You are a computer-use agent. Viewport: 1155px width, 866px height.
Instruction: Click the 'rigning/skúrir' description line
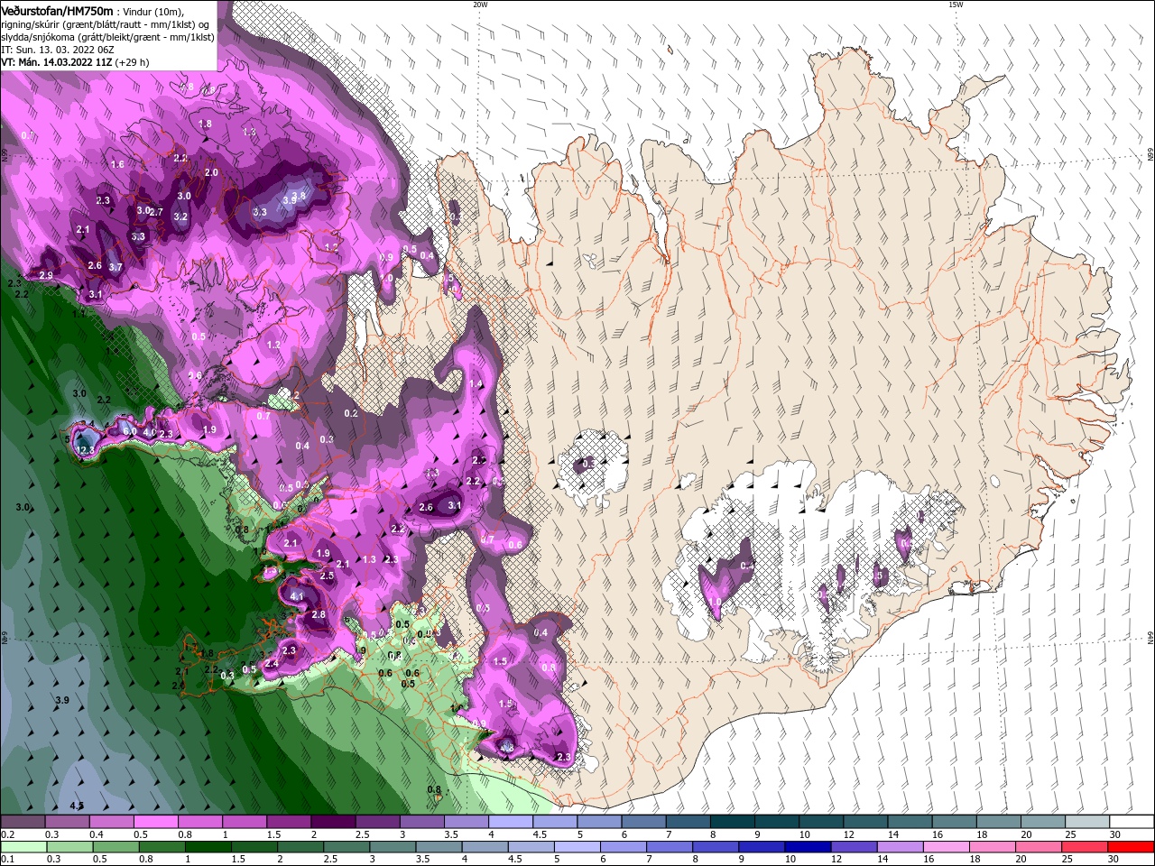pyautogui.click(x=106, y=24)
